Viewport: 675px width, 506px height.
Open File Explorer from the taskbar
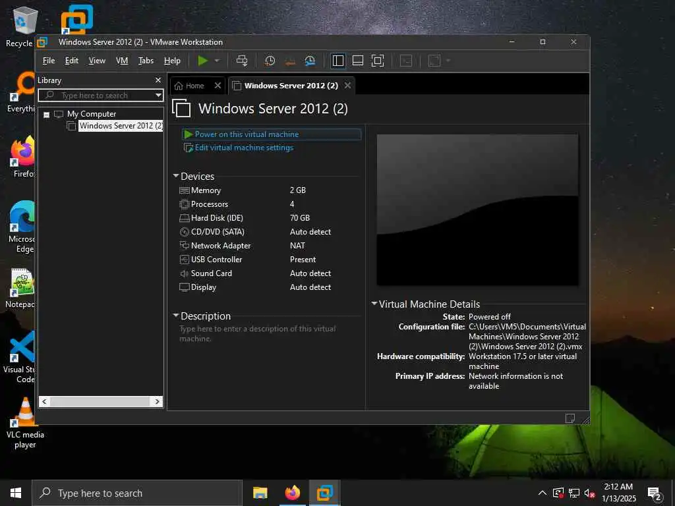point(260,493)
